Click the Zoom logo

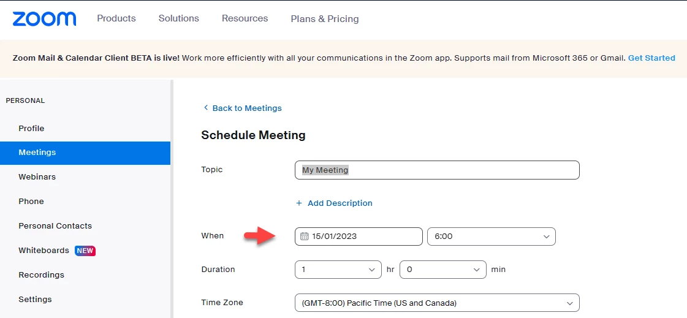tap(44, 19)
